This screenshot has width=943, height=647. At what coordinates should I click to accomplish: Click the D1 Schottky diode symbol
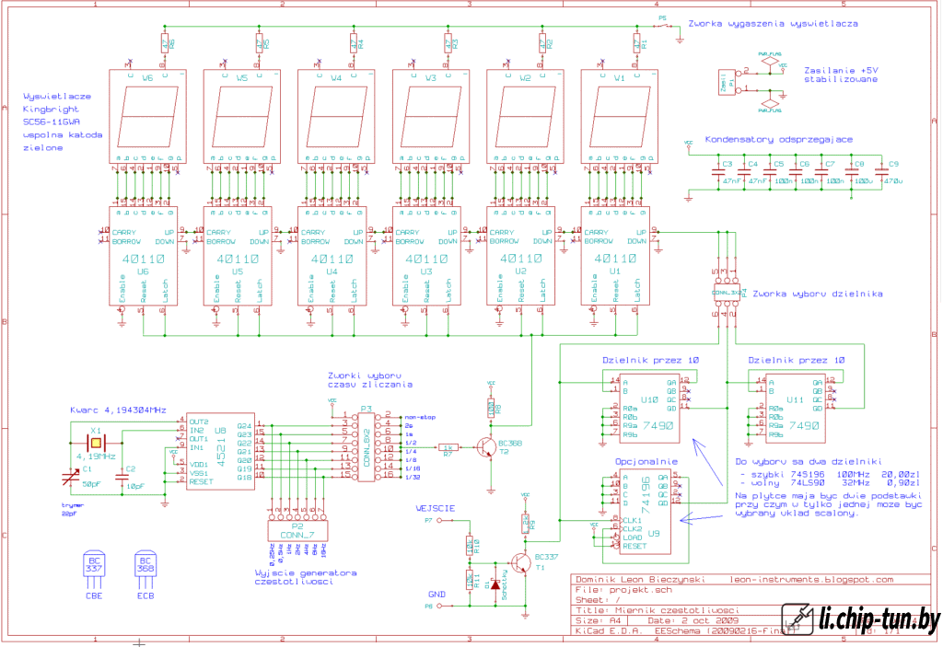pyautogui.click(x=495, y=584)
